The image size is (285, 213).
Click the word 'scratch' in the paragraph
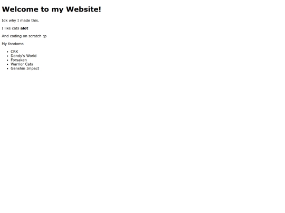coord(35,36)
